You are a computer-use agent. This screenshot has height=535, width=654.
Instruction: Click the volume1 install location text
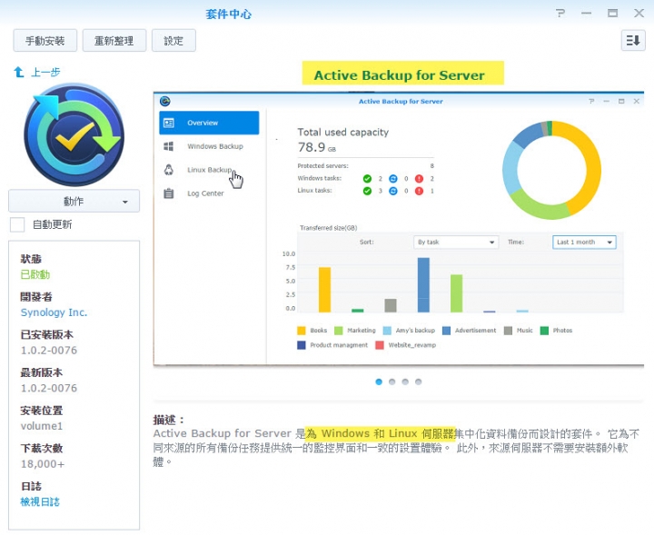(x=42, y=426)
